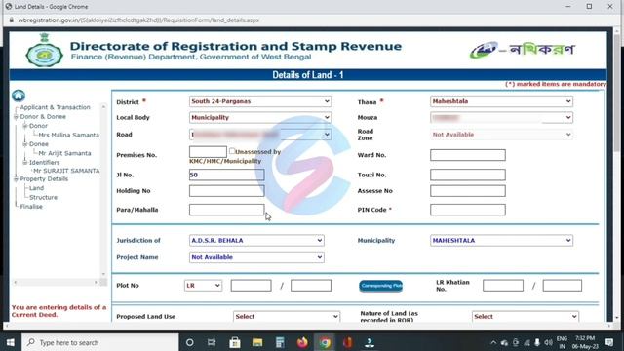Select Mr Arijit Samanta in tree
Viewport: 624px width, 351px height.
(64, 153)
